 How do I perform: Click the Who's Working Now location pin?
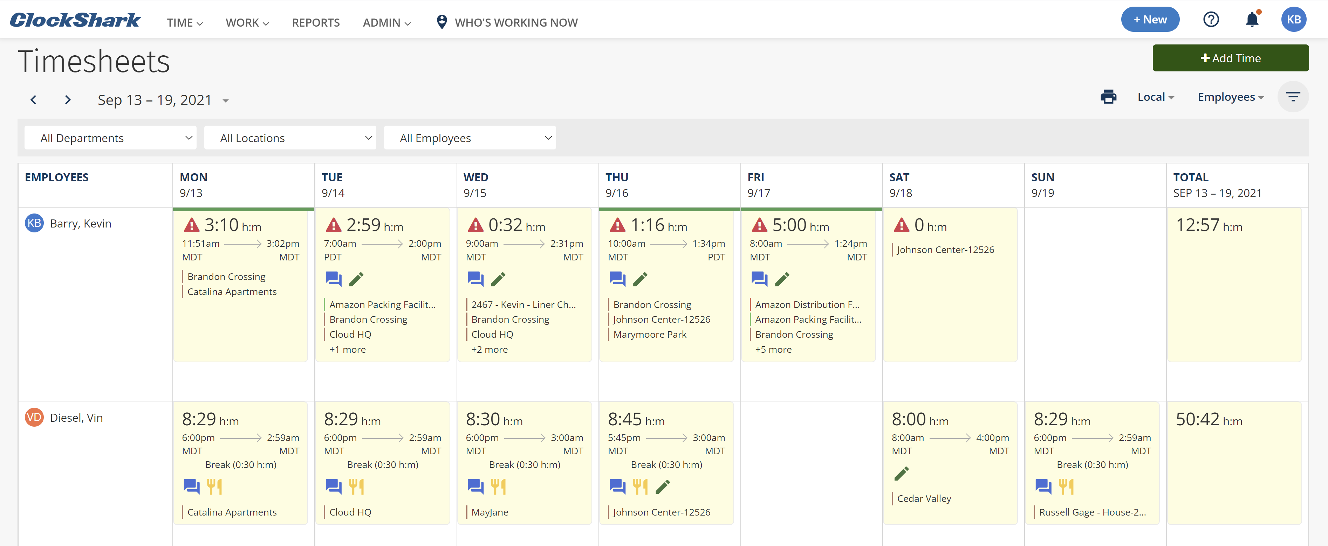(x=442, y=22)
